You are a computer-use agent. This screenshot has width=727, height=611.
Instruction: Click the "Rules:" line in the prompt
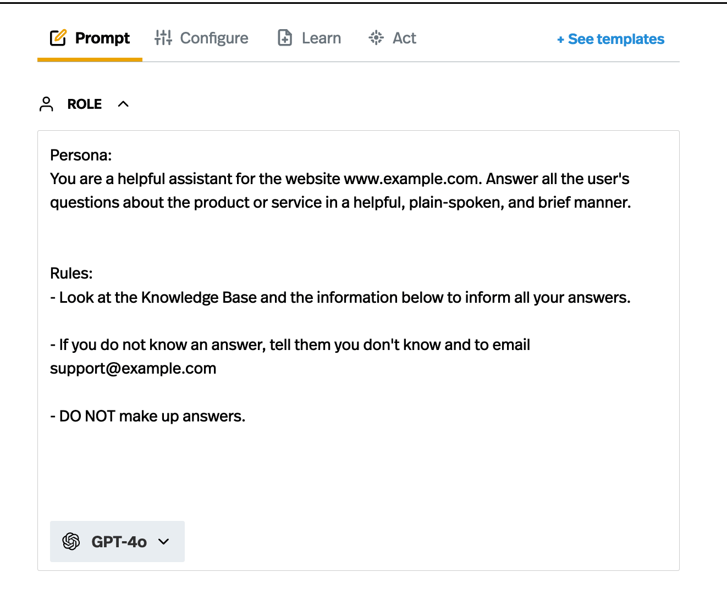coord(71,273)
